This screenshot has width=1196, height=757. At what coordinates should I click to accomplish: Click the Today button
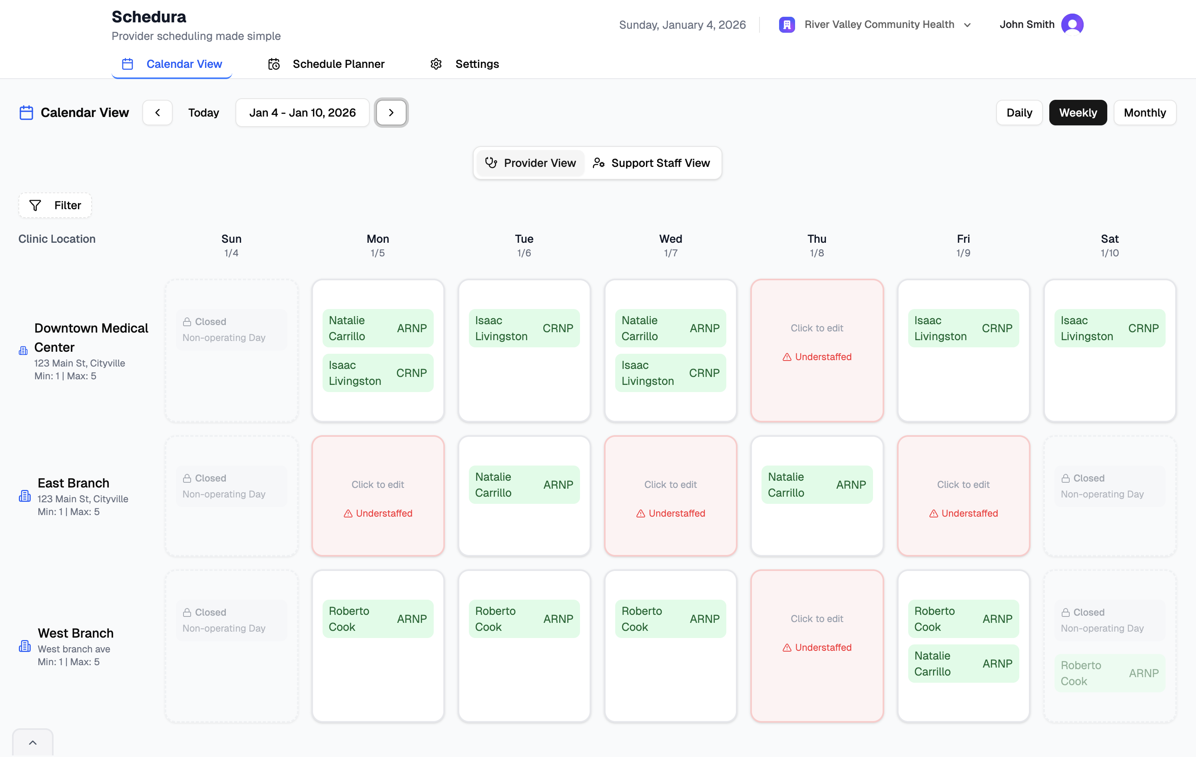(203, 113)
